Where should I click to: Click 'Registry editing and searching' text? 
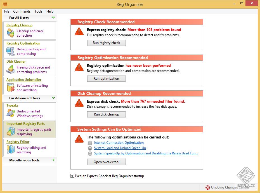[x=31, y=150]
